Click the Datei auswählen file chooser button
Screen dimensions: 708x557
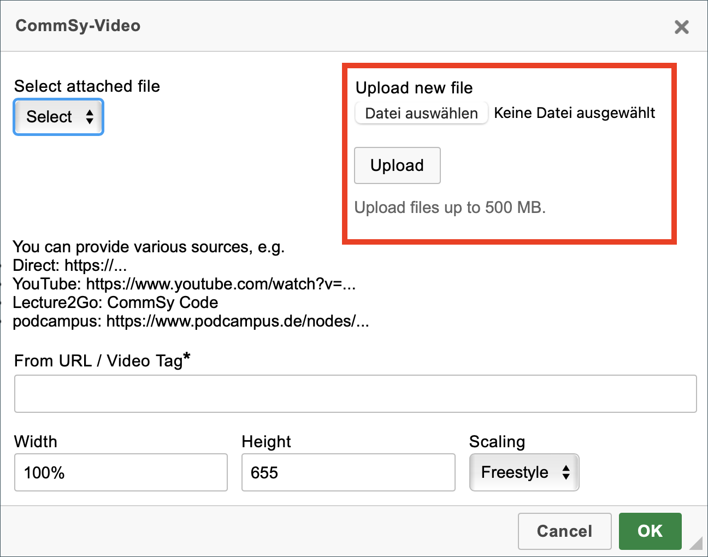421,113
